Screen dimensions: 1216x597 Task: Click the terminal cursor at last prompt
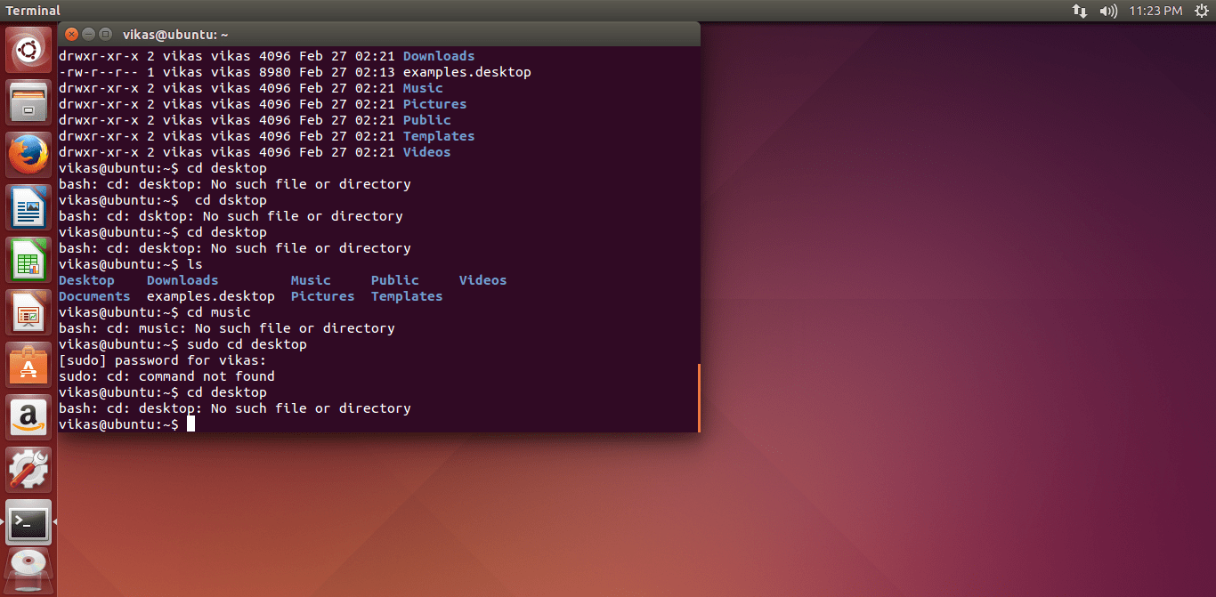(191, 424)
